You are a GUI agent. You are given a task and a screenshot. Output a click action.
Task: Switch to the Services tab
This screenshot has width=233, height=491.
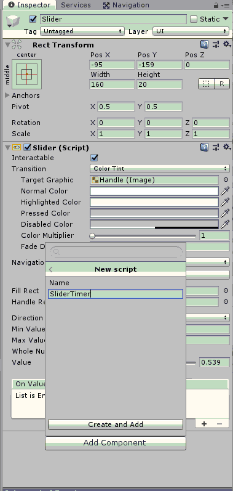tap(76, 5)
